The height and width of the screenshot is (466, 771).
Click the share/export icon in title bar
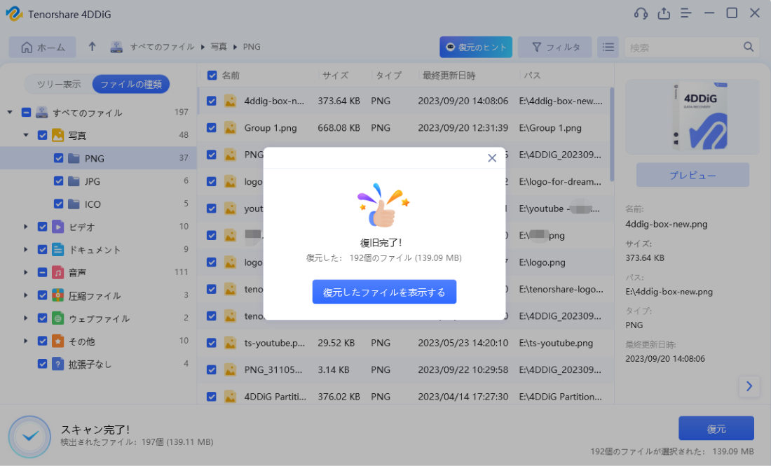coord(664,13)
